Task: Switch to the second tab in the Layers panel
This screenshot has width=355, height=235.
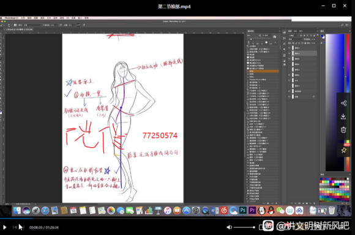Action: point(296,31)
